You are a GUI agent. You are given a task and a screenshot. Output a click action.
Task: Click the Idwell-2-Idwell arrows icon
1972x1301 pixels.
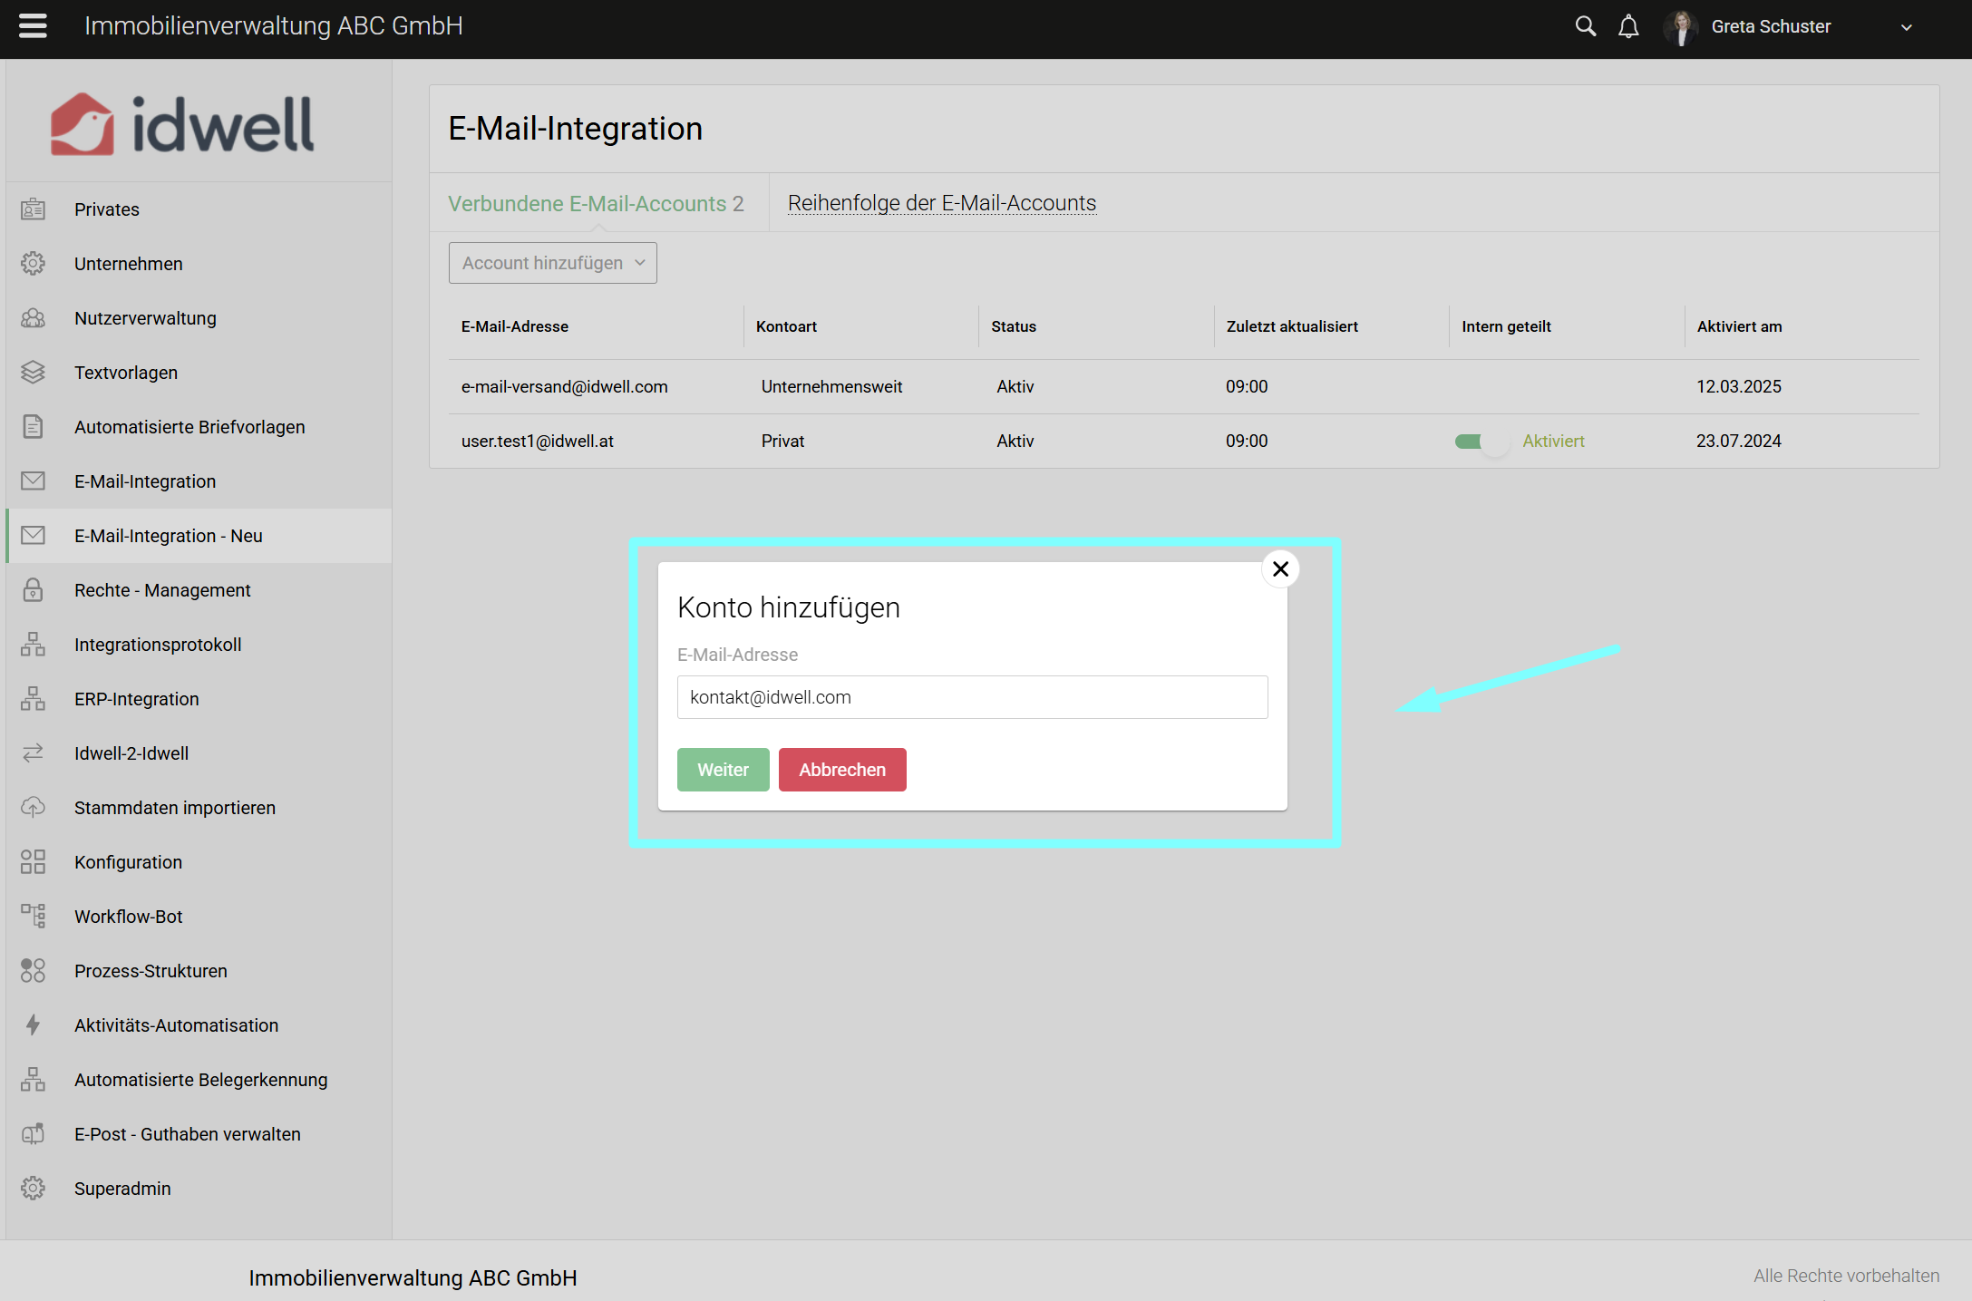33,752
